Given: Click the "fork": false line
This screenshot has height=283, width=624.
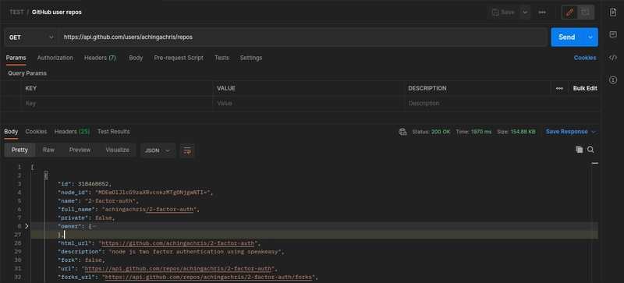Looking at the screenshot, I should 81,260.
